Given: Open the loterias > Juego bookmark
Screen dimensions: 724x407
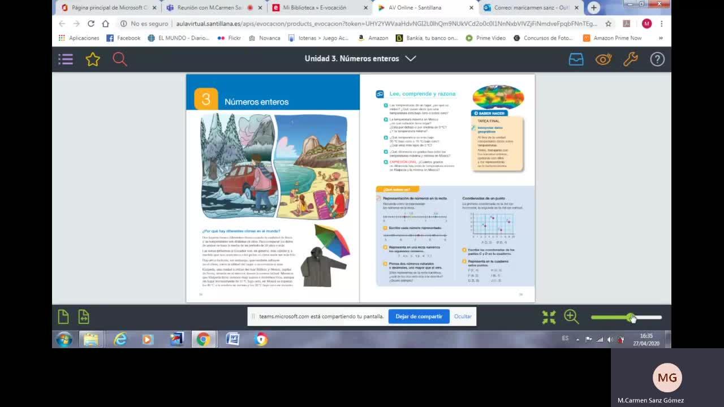Looking at the screenshot, I should coord(318,38).
